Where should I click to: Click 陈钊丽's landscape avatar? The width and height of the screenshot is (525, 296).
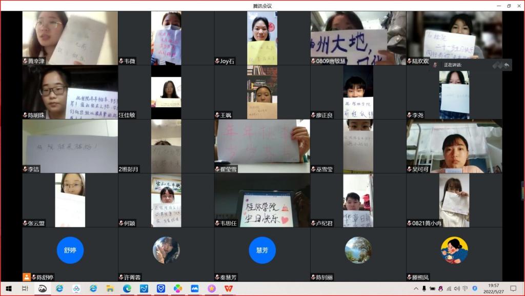(x=358, y=250)
